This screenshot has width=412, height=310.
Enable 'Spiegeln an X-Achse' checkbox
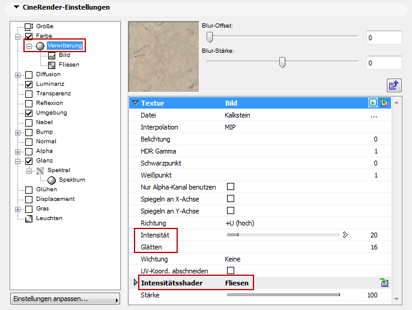click(231, 198)
